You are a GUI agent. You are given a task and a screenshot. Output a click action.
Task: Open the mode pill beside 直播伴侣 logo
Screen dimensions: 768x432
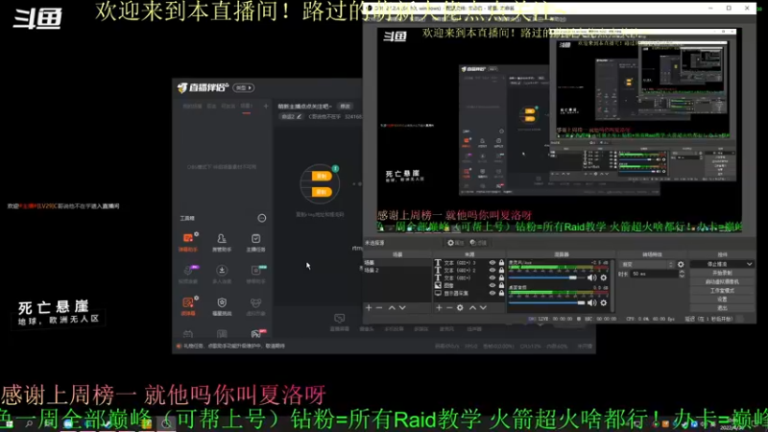click(244, 87)
